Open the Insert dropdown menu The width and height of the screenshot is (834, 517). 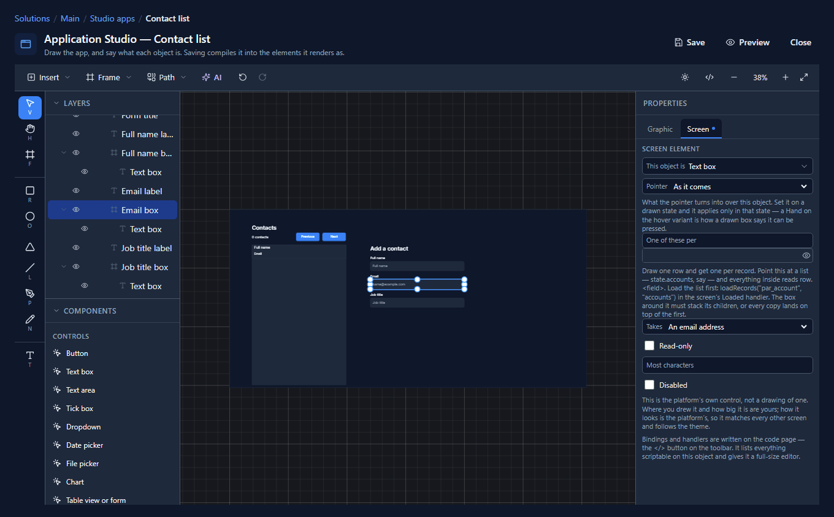49,77
